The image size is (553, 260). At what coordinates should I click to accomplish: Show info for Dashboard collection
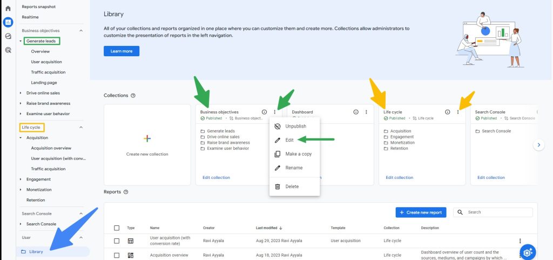(x=356, y=112)
